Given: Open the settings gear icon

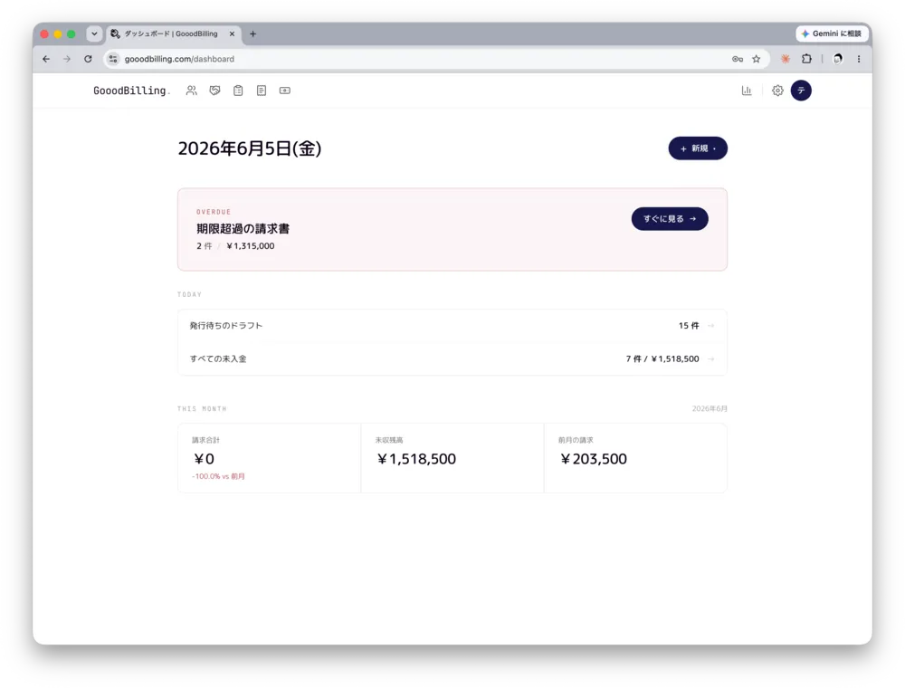Looking at the screenshot, I should [777, 91].
